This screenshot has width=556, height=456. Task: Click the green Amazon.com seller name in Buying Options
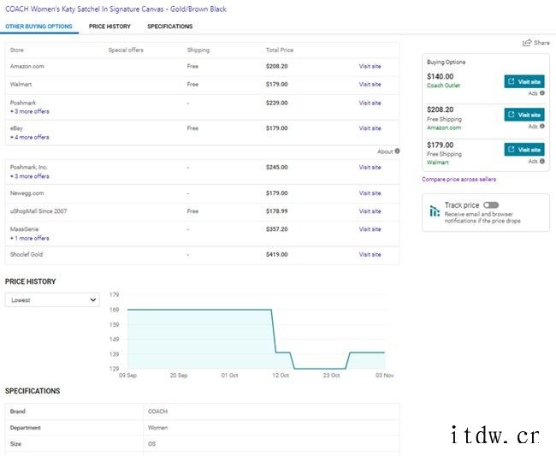tap(444, 127)
